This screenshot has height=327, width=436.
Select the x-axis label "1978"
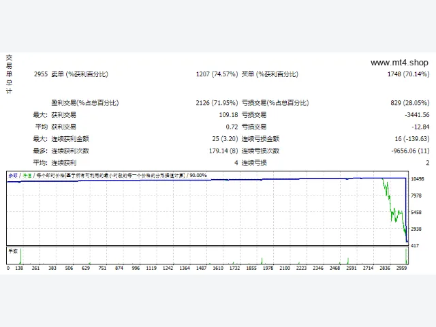point(268,268)
